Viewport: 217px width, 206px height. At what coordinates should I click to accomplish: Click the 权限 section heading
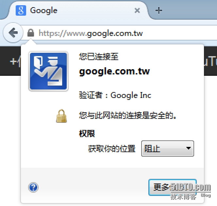pos(87,134)
